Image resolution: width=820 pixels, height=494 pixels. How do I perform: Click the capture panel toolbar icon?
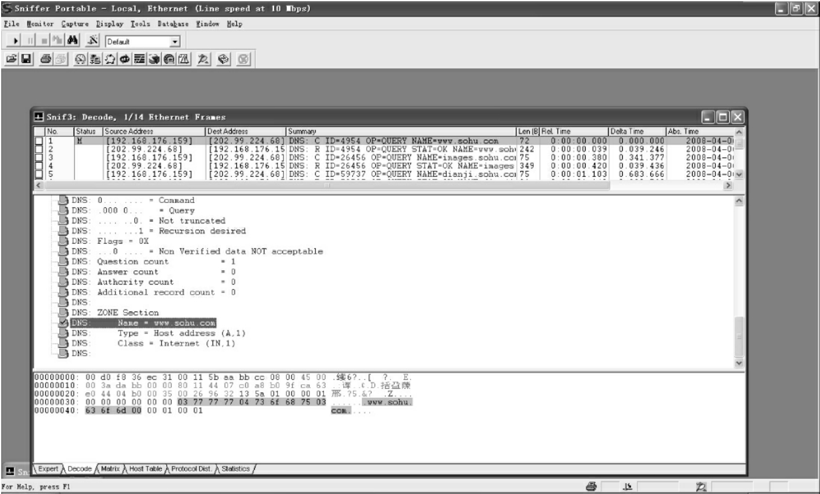(x=203, y=59)
